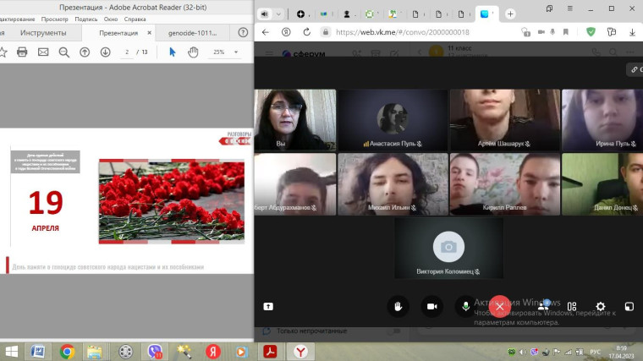Switch to Yandex Browser in taskbar
The image size is (643, 361).
300,352
